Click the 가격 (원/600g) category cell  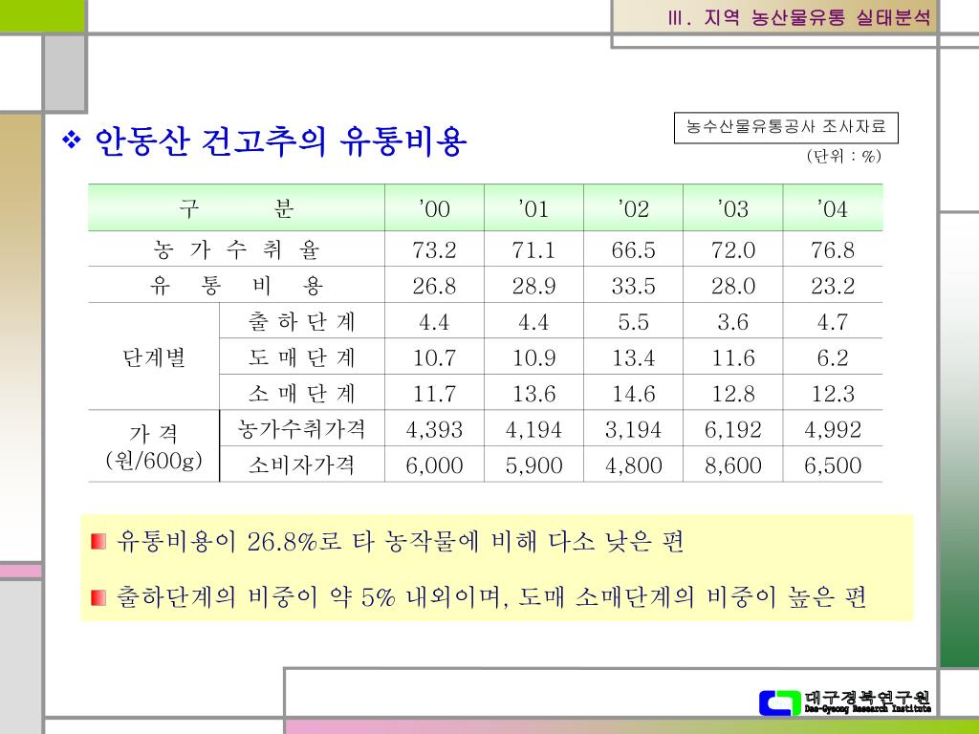(x=154, y=446)
